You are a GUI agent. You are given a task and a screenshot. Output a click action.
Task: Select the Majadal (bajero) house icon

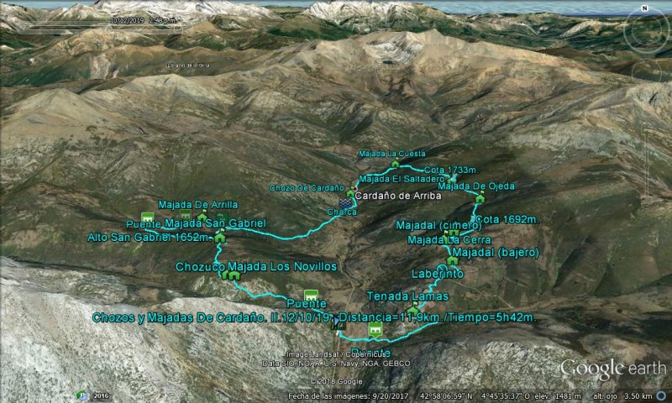coord(452,260)
